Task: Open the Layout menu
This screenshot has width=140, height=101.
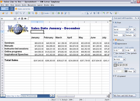Action: click(x=40, y=5)
